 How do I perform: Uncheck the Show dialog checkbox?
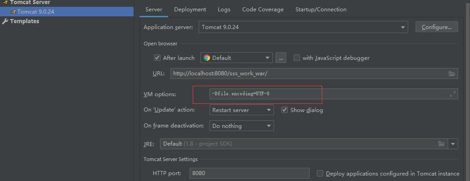tap(285, 110)
